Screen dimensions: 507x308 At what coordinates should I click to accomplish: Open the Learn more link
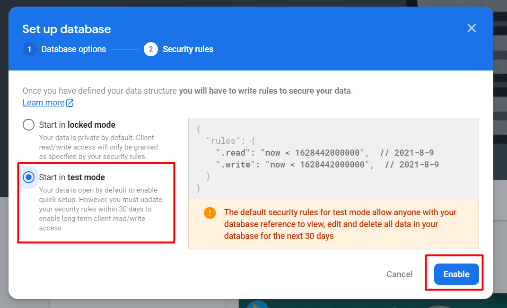coord(43,103)
